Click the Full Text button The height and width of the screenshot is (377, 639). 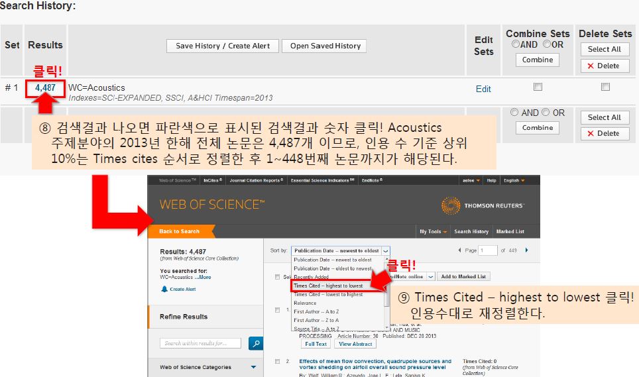pos(316,344)
